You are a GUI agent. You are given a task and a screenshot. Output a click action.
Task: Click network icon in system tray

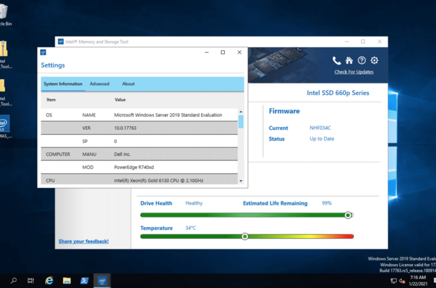394,281
